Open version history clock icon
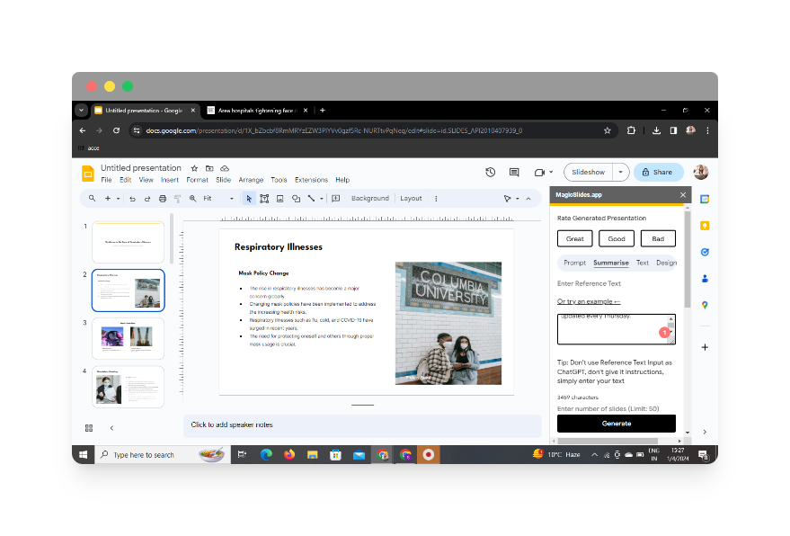 pyautogui.click(x=490, y=173)
